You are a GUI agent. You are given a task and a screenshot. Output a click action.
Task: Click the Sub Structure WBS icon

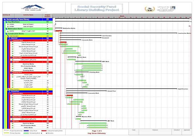pyautogui.click(x=8, y=36)
